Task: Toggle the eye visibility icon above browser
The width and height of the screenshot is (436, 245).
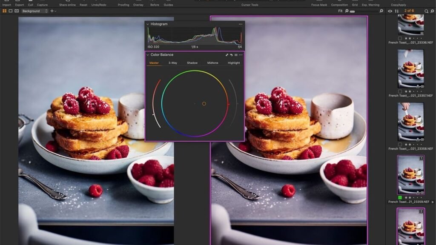Action: point(390,11)
